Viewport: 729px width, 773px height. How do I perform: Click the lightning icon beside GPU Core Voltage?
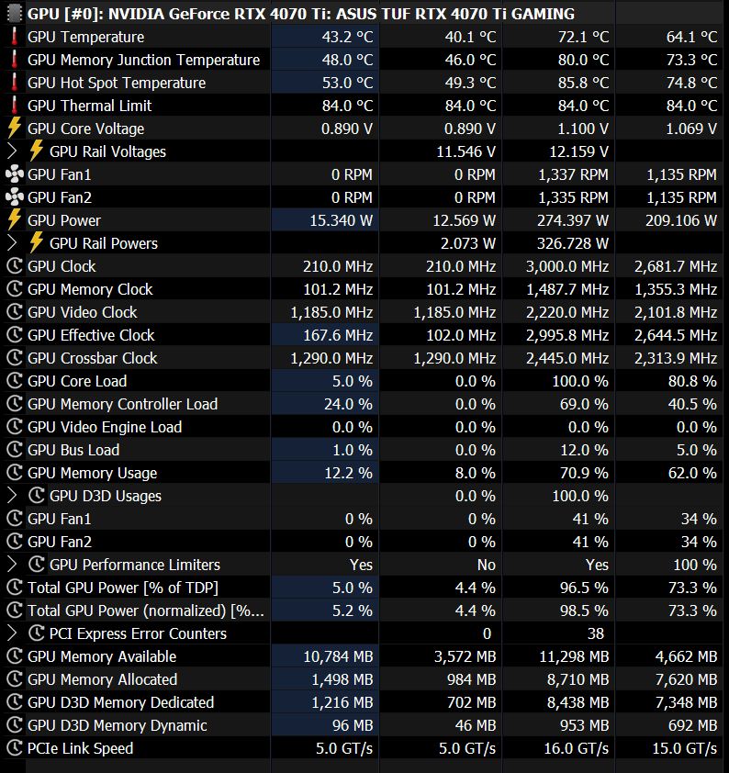(x=14, y=129)
